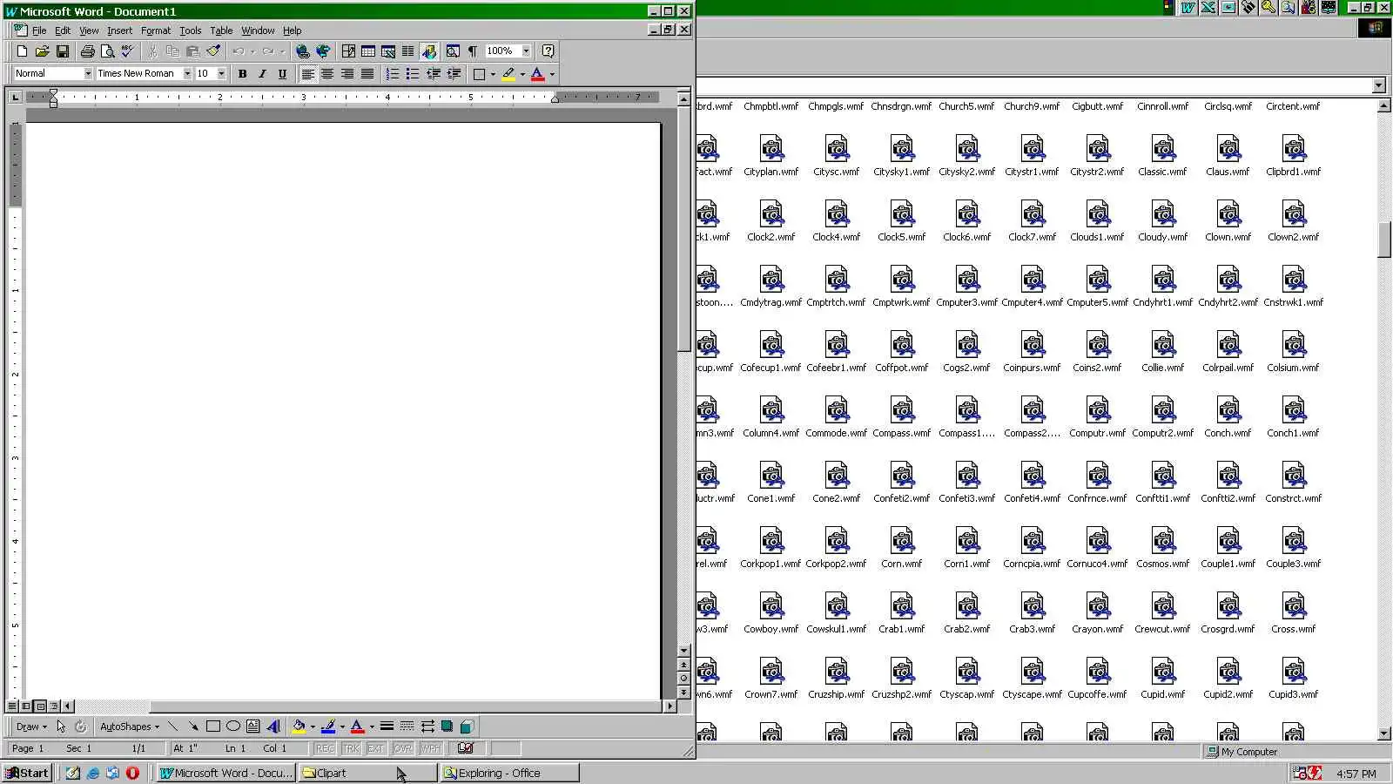The height and width of the screenshot is (784, 1393).
Task: Apply a numbered list
Action: click(393, 74)
